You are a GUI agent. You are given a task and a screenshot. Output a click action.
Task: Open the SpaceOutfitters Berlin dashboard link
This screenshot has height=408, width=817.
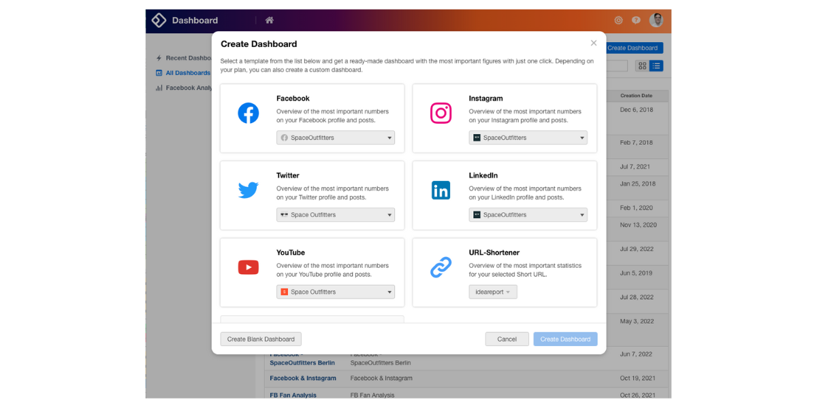click(x=302, y=362)
